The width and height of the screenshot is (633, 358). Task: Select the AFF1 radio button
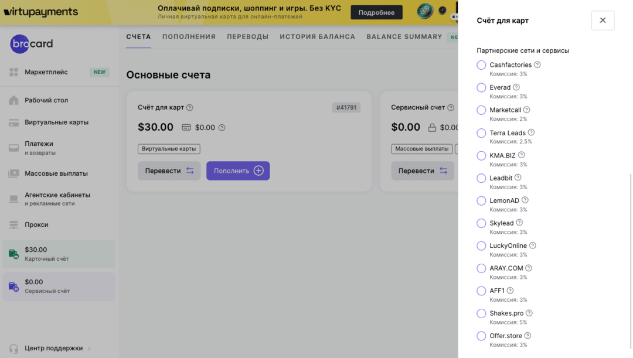481,291
